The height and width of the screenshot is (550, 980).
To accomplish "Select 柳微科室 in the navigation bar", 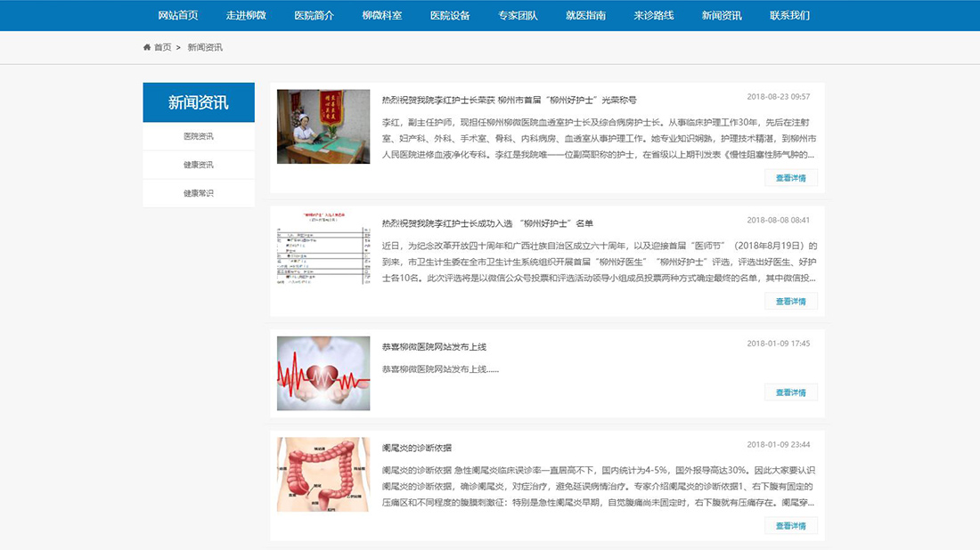I will pos(382,14).
